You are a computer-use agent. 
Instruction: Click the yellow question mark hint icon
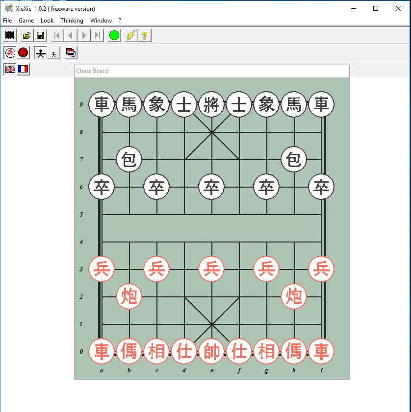144,35
